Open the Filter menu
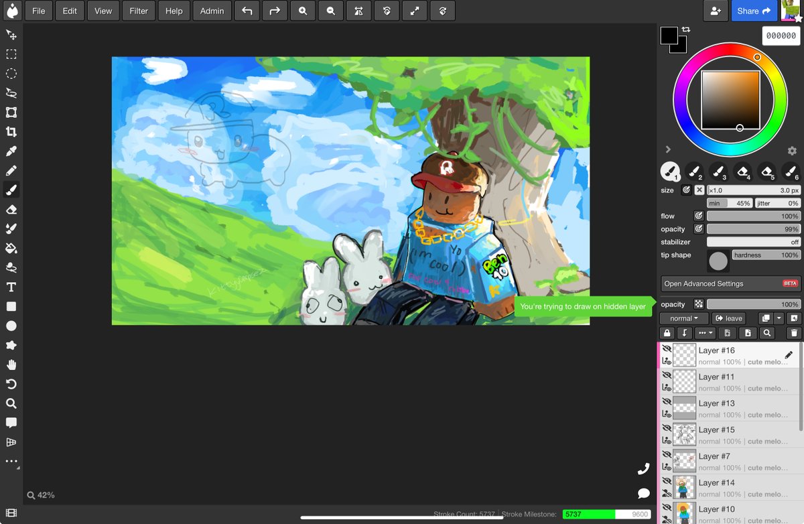The image size is (804, 524). click(x=139, y=11)
